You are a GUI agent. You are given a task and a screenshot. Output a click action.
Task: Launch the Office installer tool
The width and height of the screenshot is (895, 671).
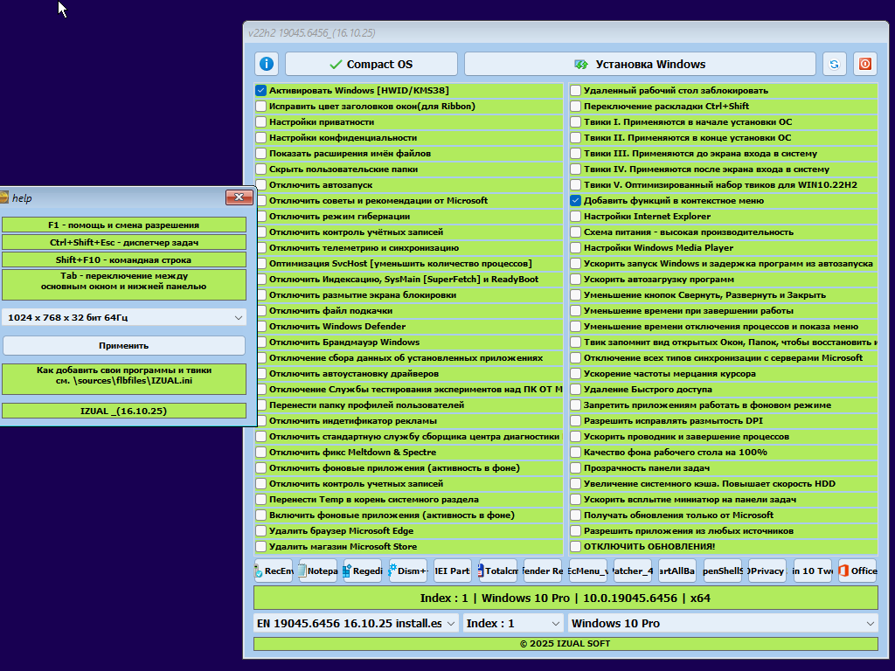click(x=857, y=571)
